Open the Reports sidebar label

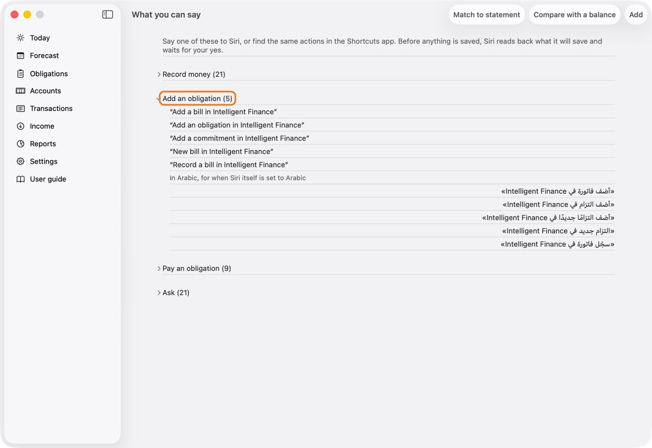(43, 143)
